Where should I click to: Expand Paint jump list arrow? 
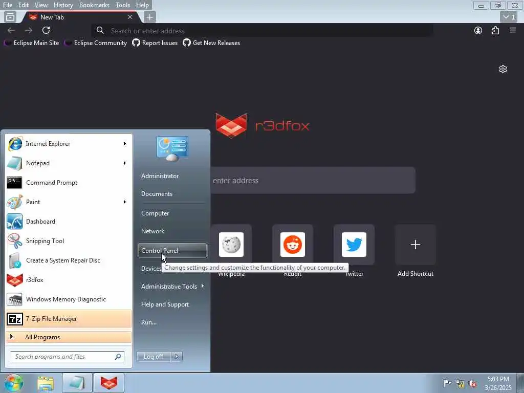pyautogui.click(x=125, y=202)
